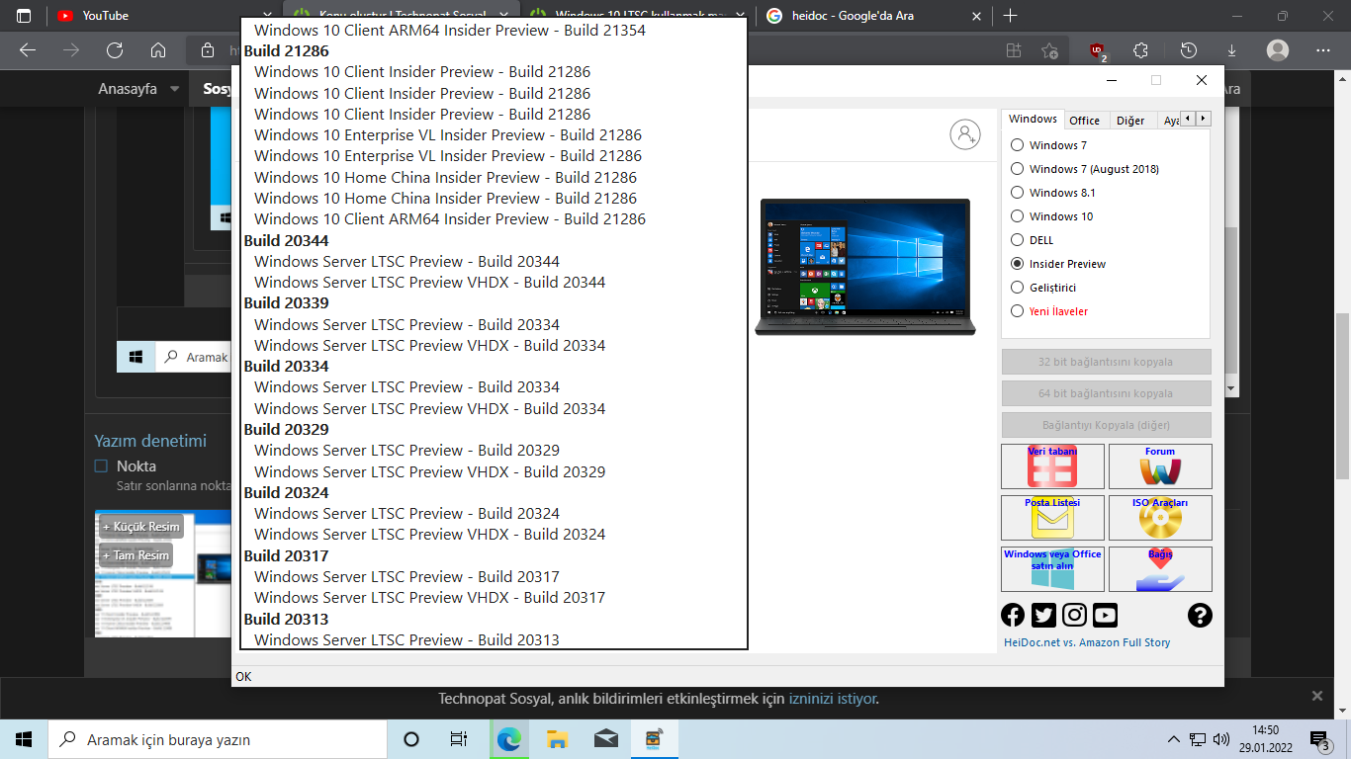Click the Windows taskbar search box
The height and width of the screenshot is (759, 1351).
click(218, 739)
